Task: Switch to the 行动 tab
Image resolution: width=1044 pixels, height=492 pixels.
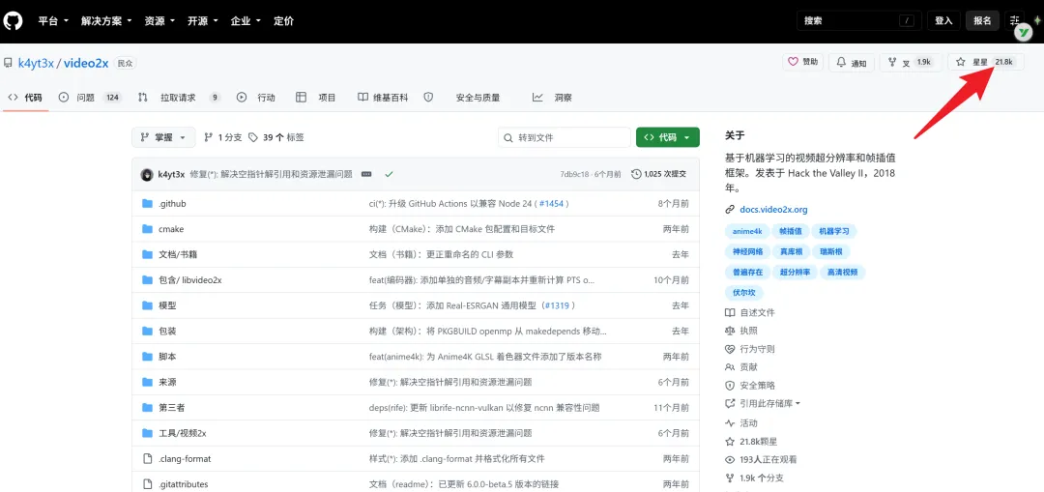Action: point(255,98)
